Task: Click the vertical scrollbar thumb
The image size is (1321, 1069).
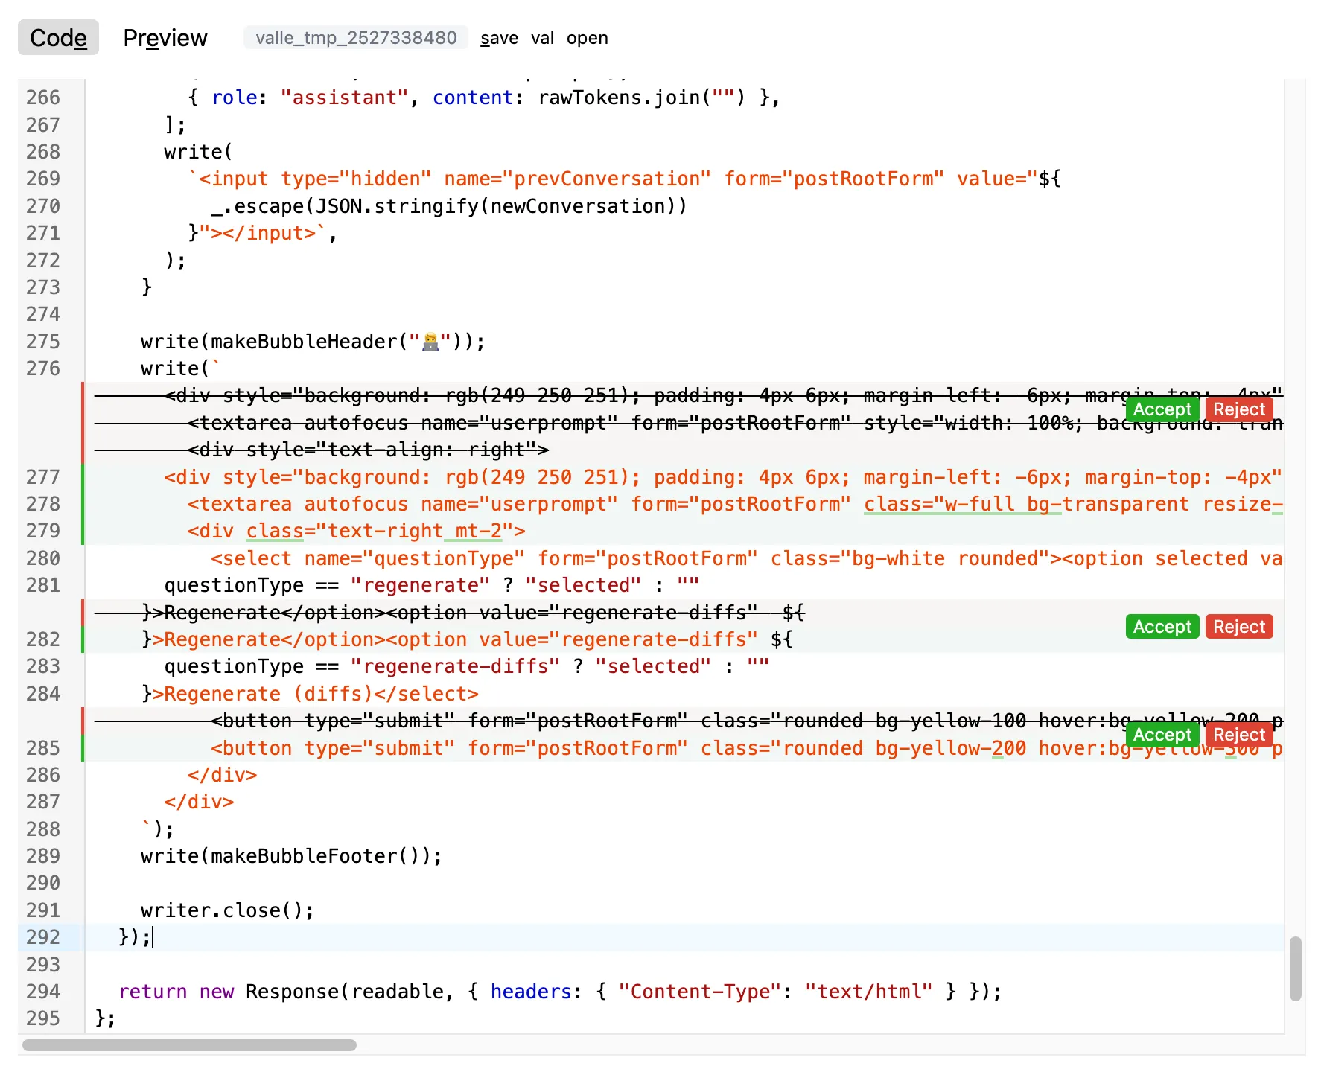Action: click(x=1295, y=968)
